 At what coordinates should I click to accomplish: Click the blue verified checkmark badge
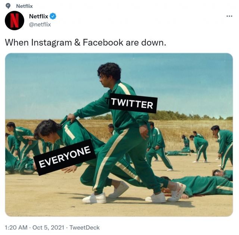[53, 16]
